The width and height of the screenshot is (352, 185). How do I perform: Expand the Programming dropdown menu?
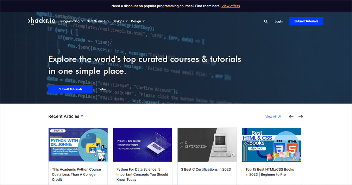[x=72, y=21]
